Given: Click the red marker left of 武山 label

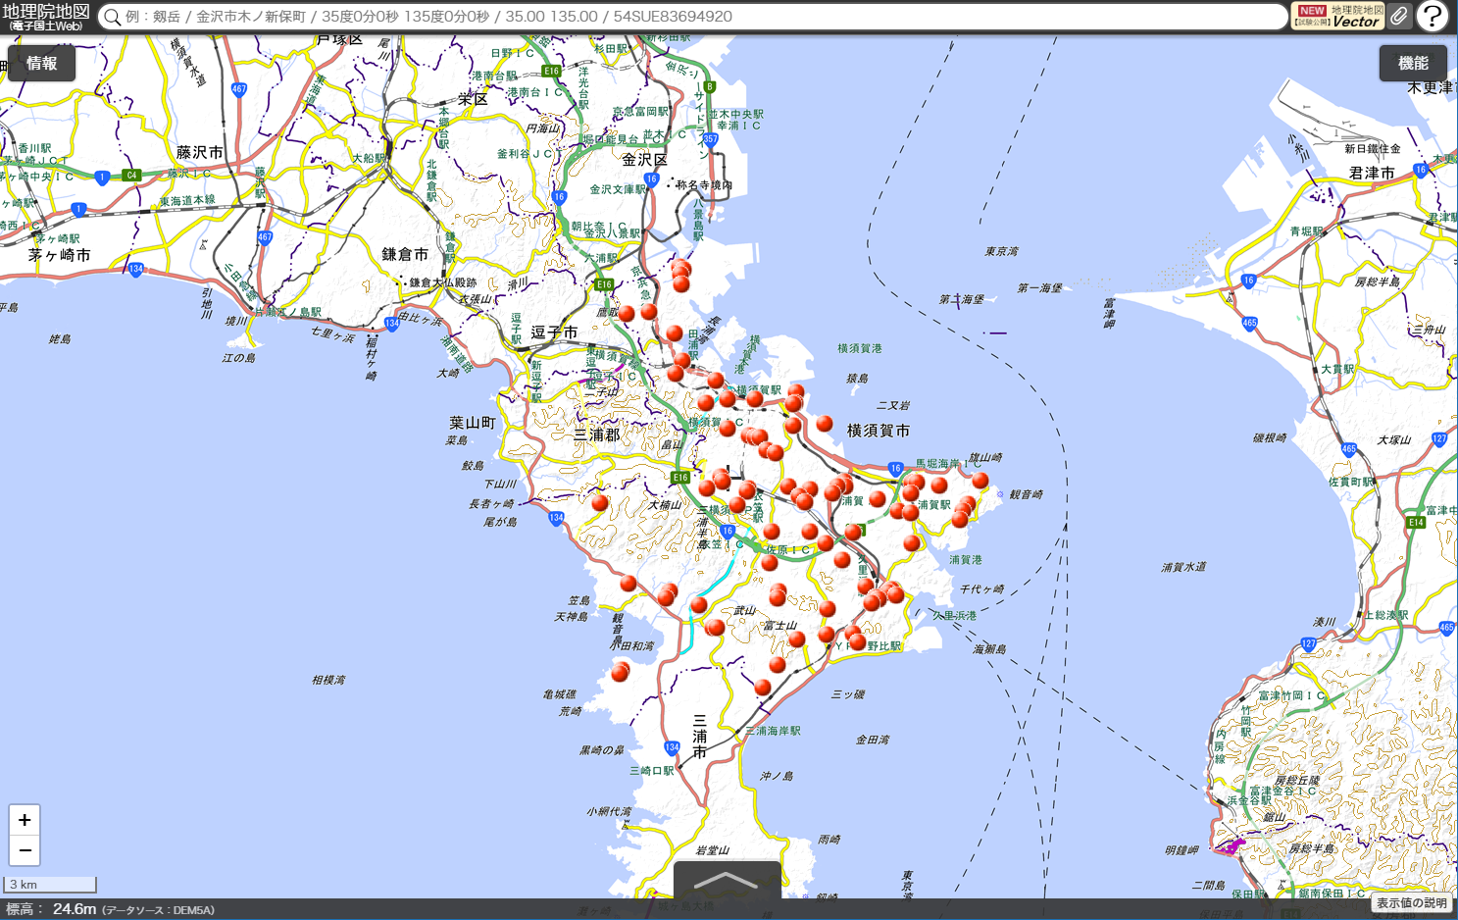Looking at the screenshot, I should click(715, 627).
